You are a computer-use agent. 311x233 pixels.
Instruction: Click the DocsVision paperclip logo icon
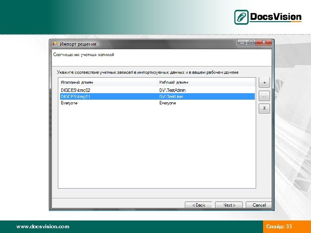241,17
